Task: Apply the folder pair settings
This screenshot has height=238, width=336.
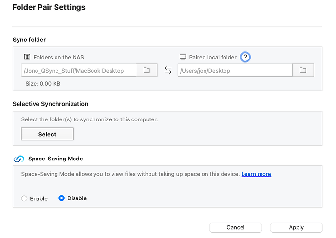Action: tap(296, 227)
